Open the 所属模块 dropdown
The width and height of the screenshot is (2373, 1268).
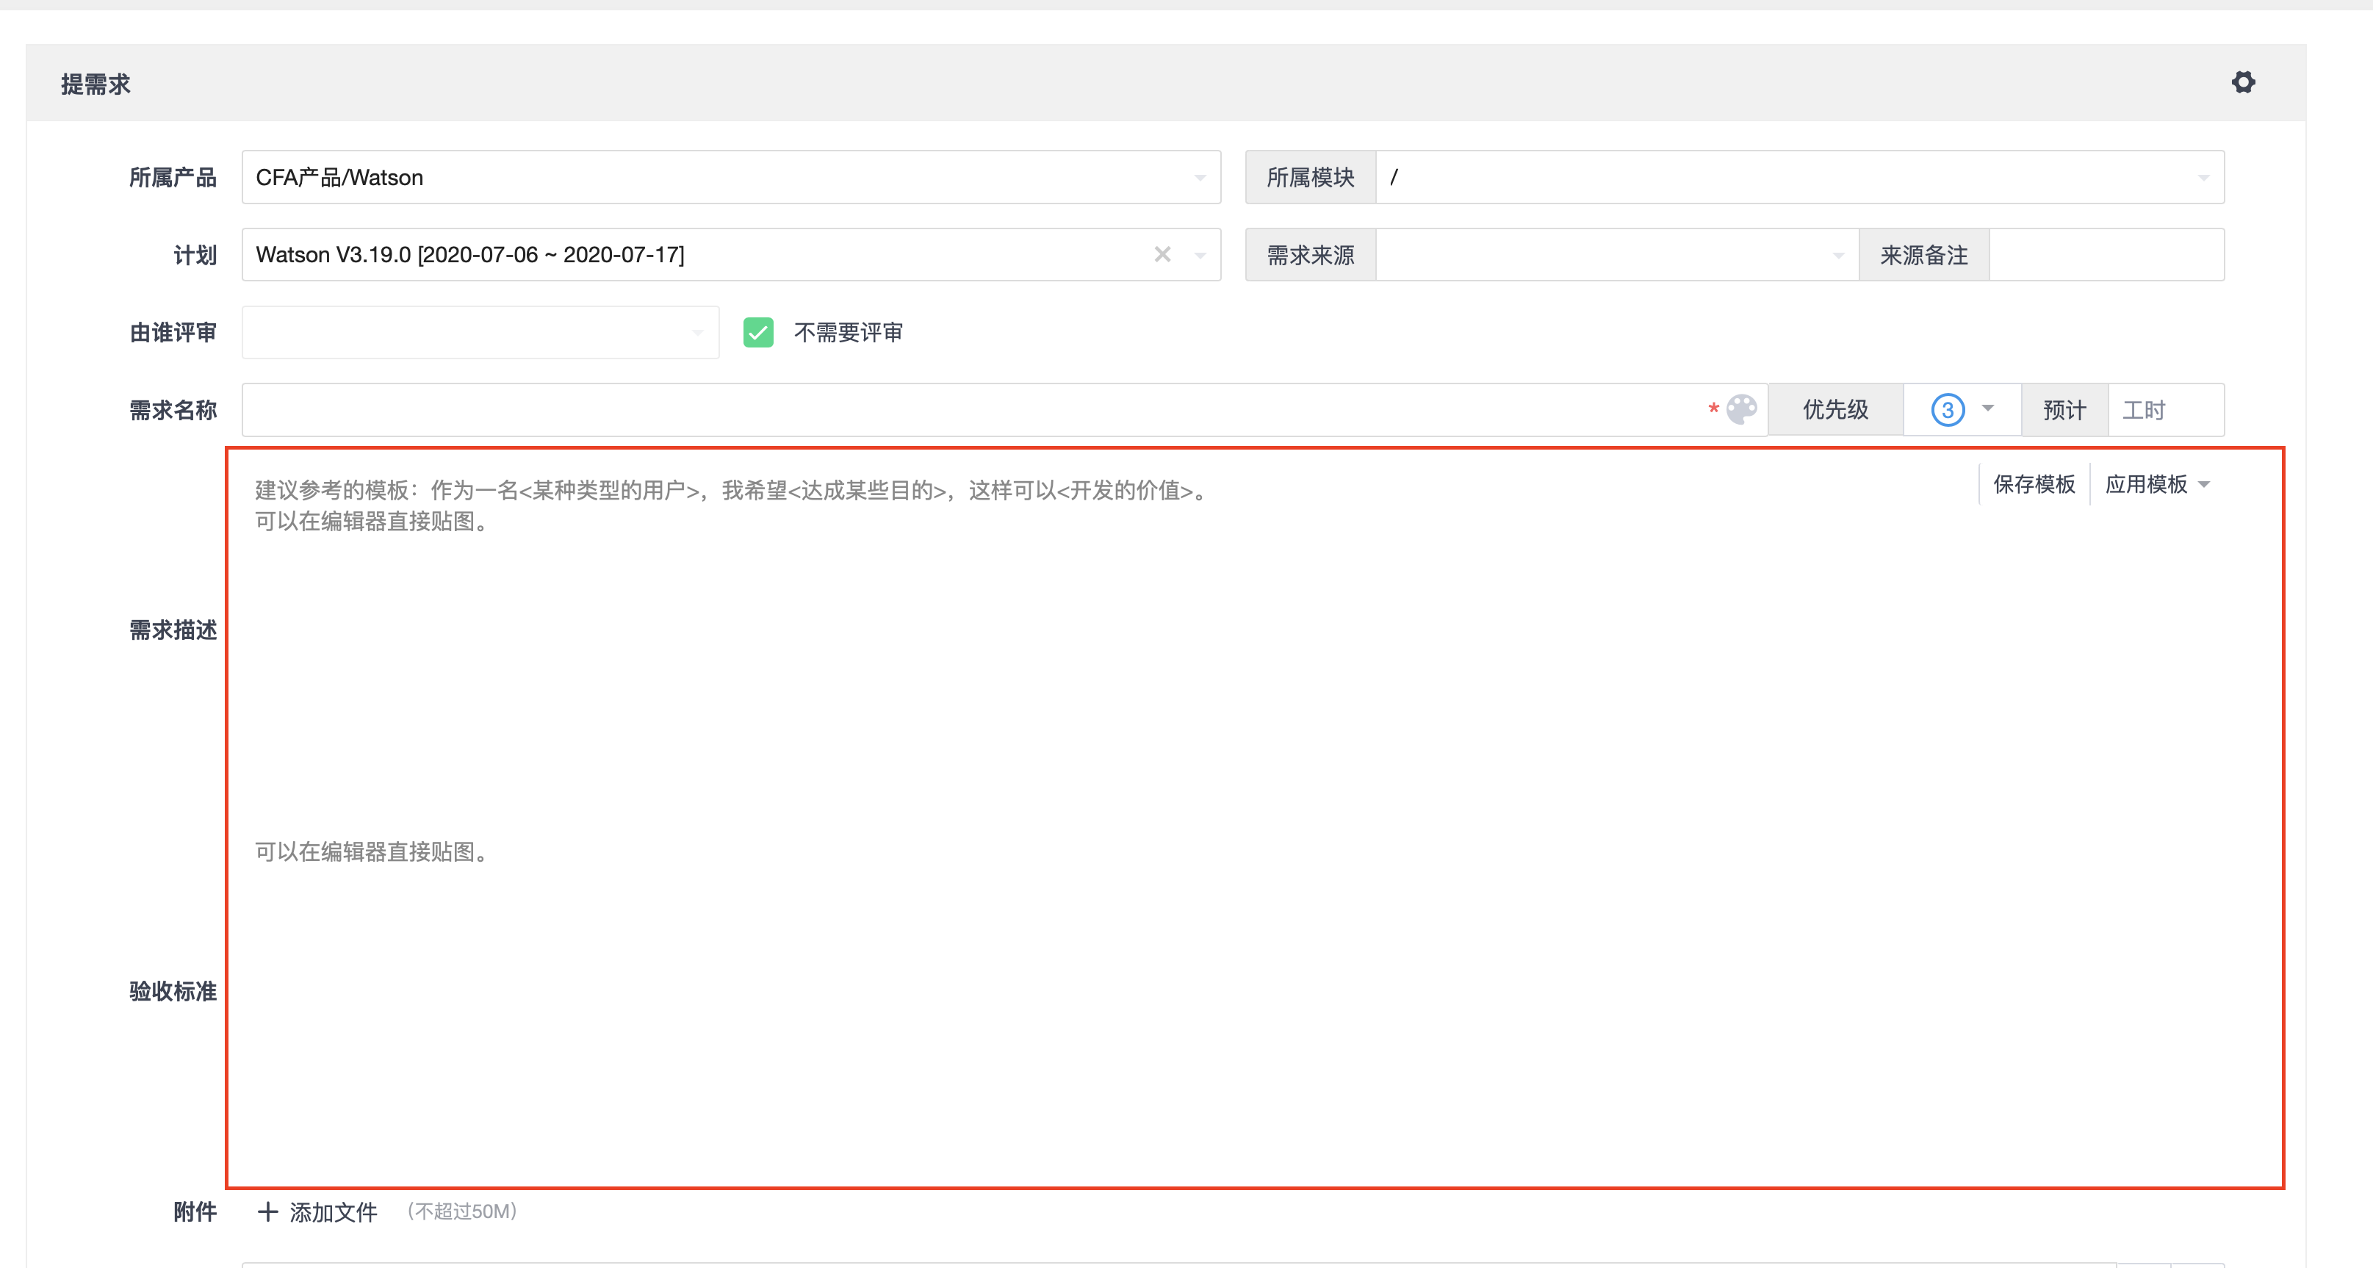2203,178
